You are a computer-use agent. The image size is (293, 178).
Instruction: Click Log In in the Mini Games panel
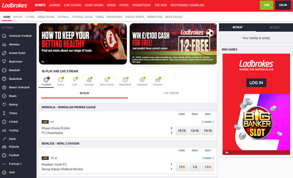256,83
